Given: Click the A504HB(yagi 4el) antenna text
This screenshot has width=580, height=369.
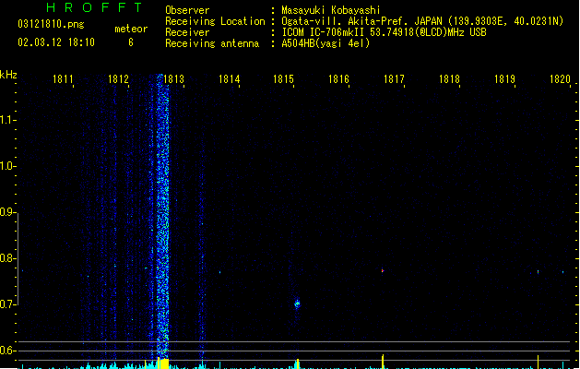Looking at the screenshot, I should click(326, 43).
